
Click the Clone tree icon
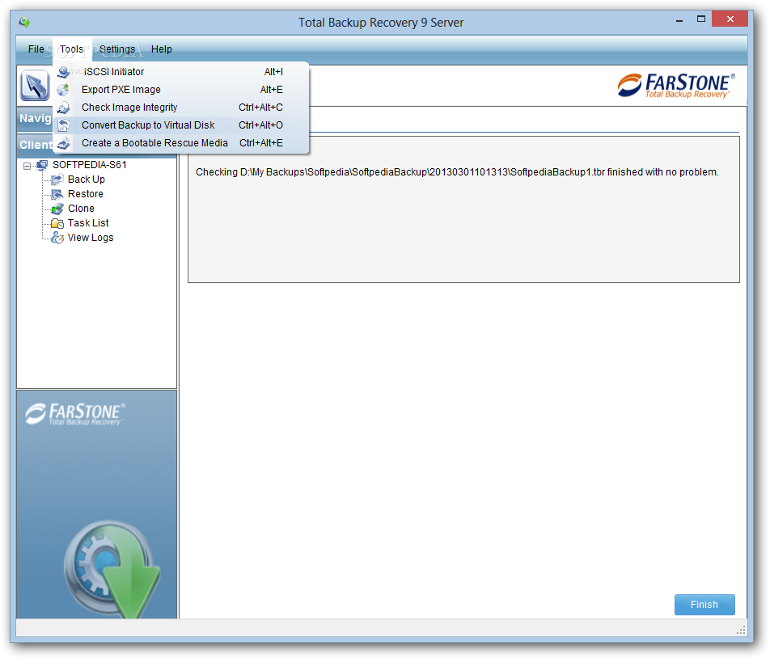click(x=57, y=209)
